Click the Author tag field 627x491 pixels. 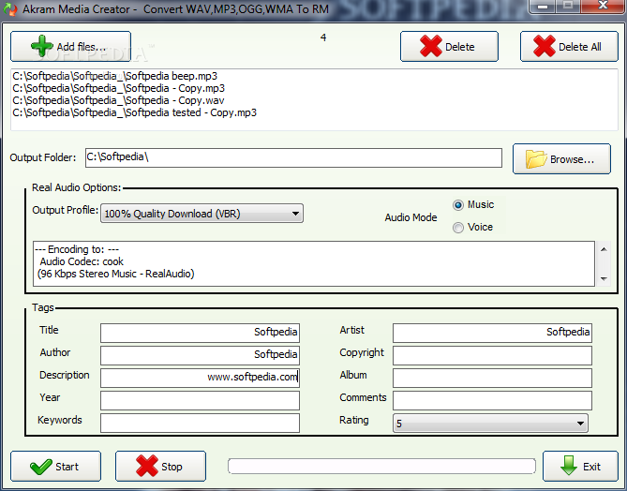point(200,355)
